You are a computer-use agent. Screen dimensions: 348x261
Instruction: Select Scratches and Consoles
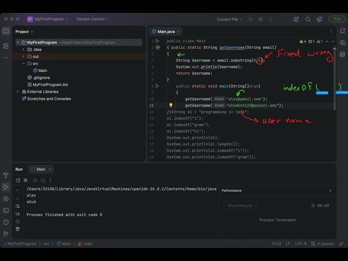pyautogui.click(x=47, y=99)
